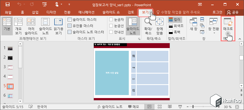Click the Undo arrow in quick access toolbar
The width and height of the screenshot is (244, 110).
point(20,4)
